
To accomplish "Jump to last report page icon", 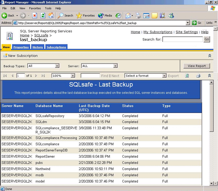I will coord(43,76).
